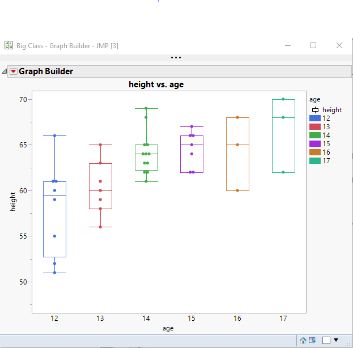Click y-axis tick label 55
The image size is (353, 348).
[x=23, y=236]
